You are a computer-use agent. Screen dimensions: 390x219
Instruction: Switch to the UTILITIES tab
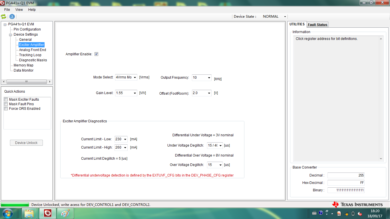[x=297, y=24]
